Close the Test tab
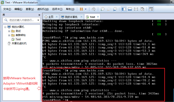Viewport: 174px width, 102px height. click(x=98, y=17)
